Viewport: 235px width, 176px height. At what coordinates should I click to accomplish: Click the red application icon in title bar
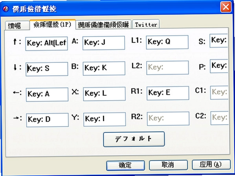(6, 9)
